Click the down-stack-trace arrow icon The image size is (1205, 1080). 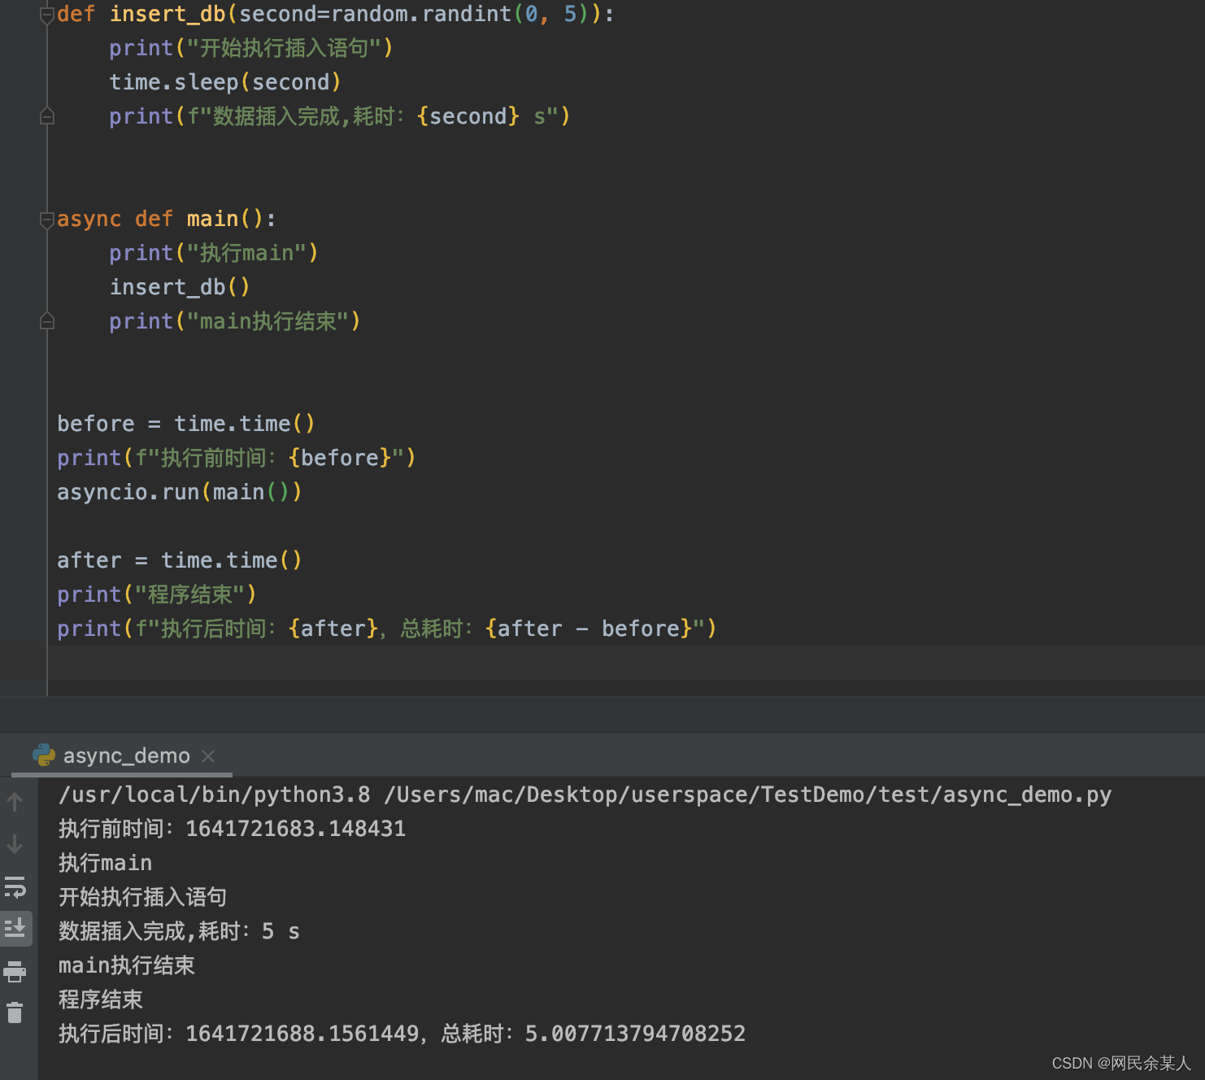pos(15,844)
